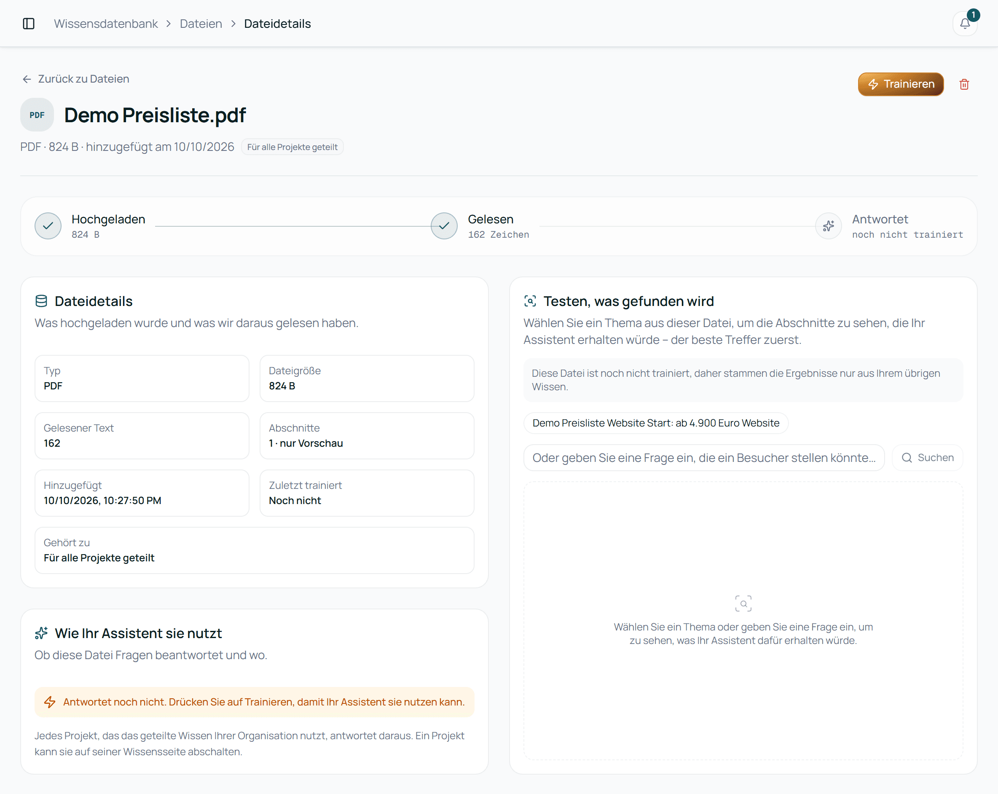The width and height of the screenshot is (998, 794).
Task: Click the Abschnitte 1 · nur Vorschau card
Action: point(367,436)
